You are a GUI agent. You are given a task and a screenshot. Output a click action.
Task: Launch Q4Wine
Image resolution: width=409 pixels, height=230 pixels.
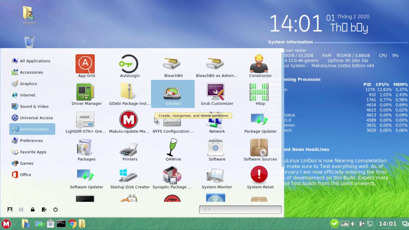tap(173, 150)
